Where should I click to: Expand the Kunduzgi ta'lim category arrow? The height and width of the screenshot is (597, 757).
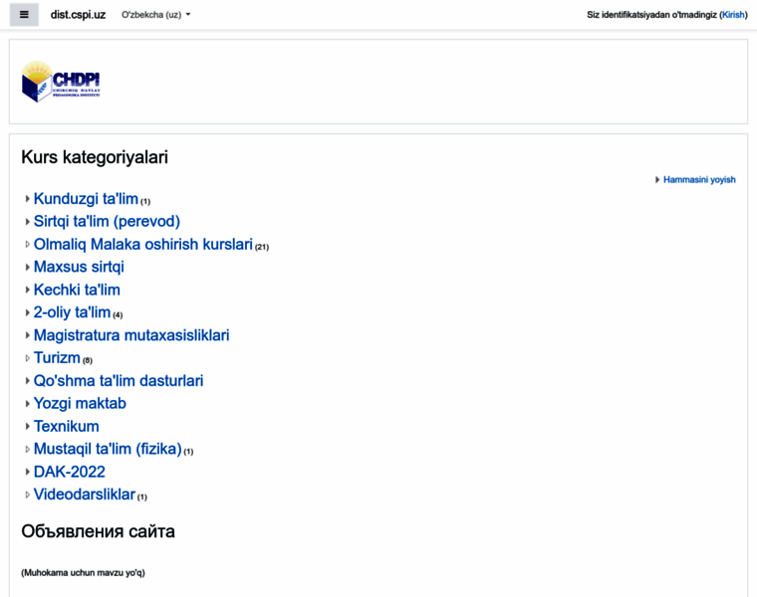[28, 199]
